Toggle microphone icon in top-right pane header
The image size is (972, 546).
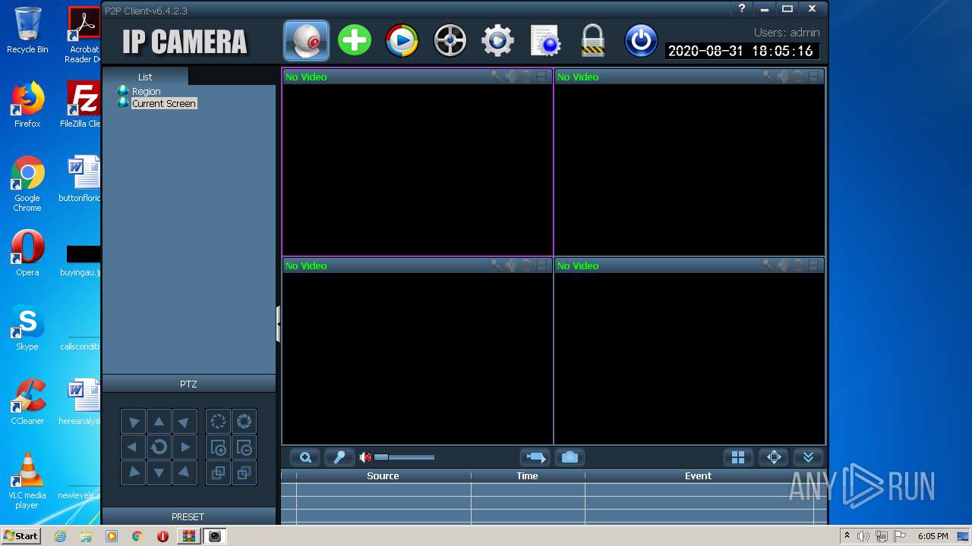coord(768,76)
